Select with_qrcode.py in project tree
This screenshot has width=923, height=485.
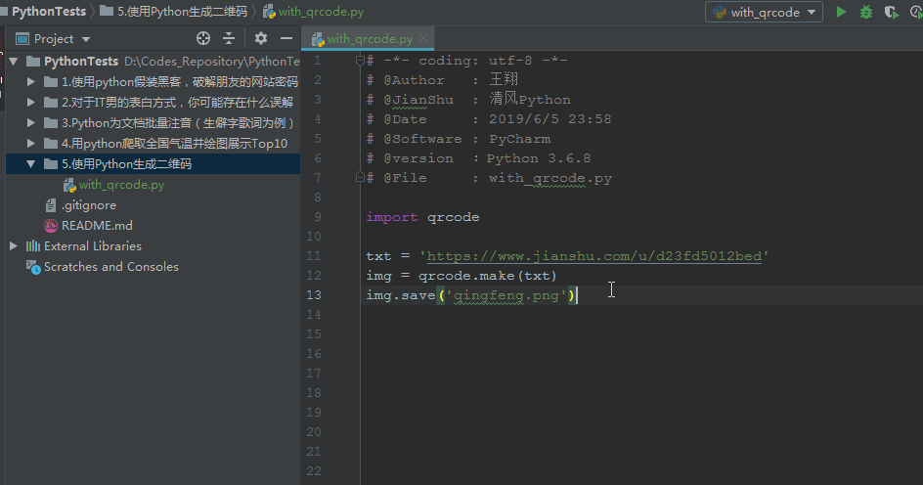[x=121, y=185]
